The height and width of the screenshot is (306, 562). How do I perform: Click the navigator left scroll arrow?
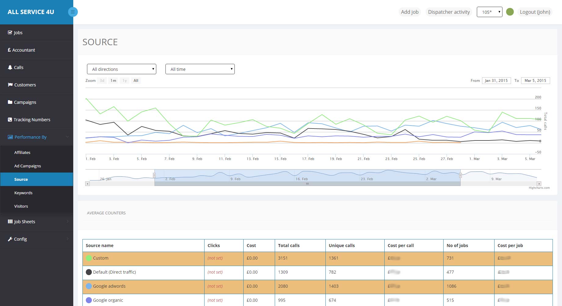87,184
